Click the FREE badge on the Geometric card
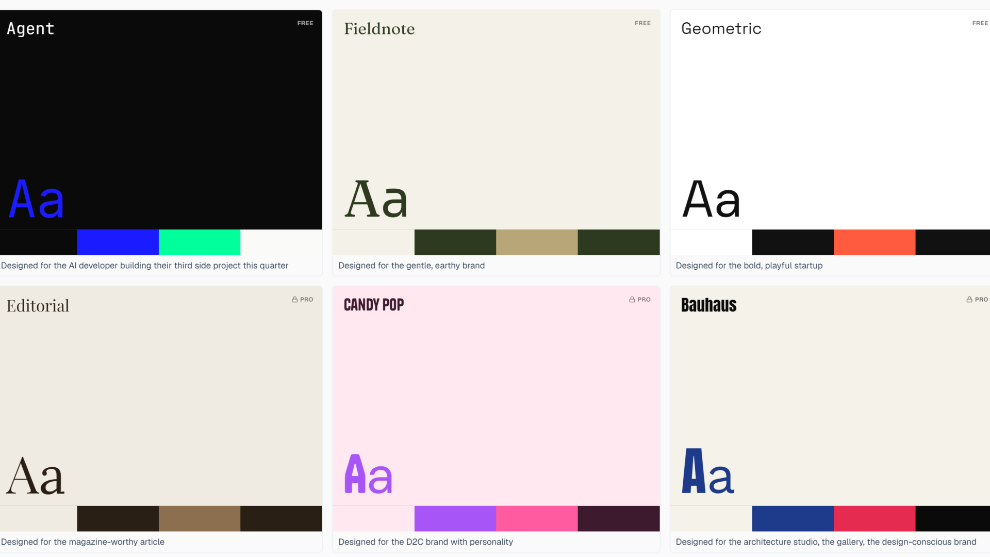 tap(980, 23)
